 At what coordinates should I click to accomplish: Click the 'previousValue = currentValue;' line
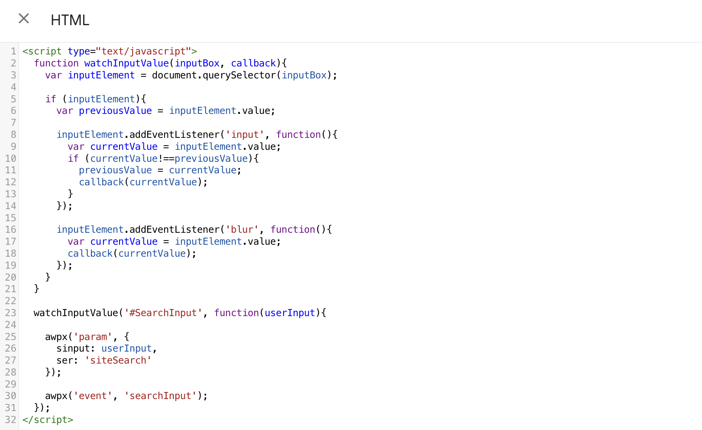click(160, 170)
